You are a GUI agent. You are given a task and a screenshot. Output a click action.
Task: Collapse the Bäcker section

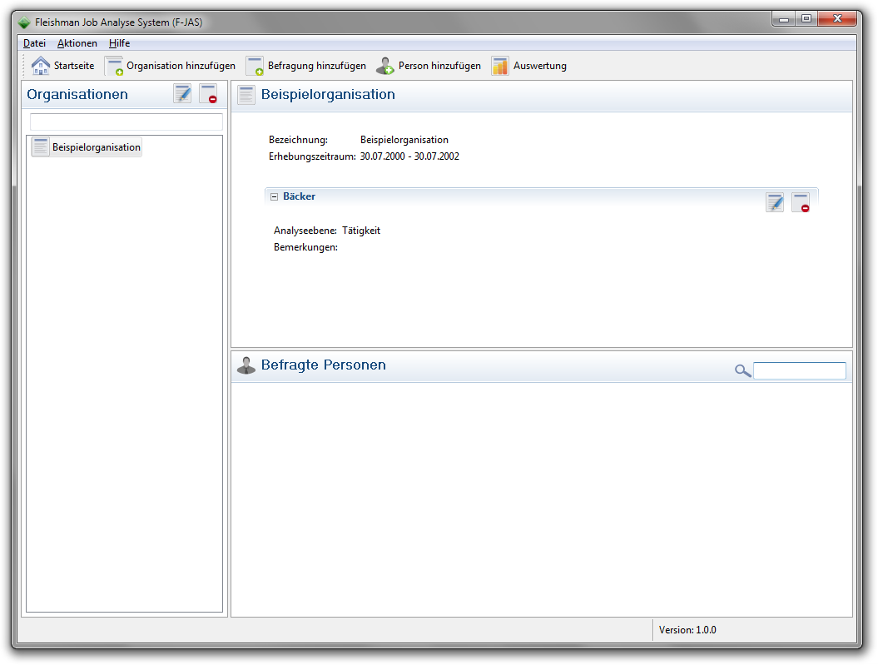[x=275, y=196]
